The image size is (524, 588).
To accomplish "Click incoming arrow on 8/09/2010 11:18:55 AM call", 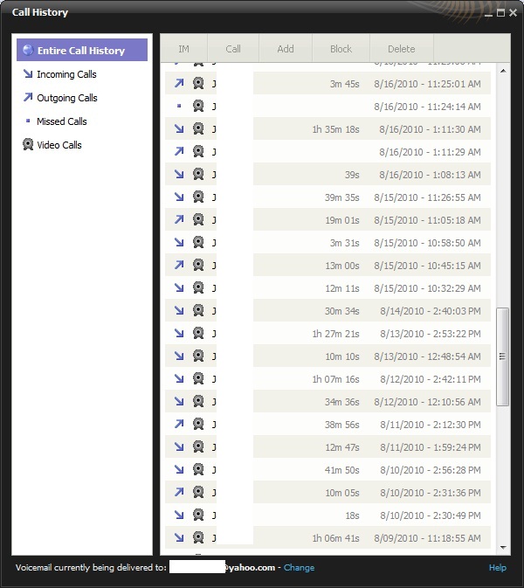I will pos(179,537).
